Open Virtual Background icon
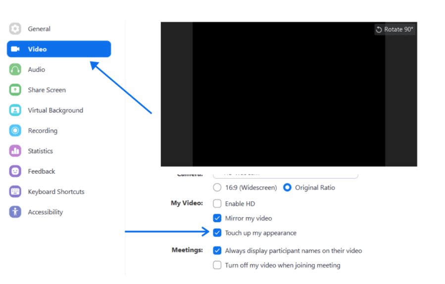 point(15,110)
